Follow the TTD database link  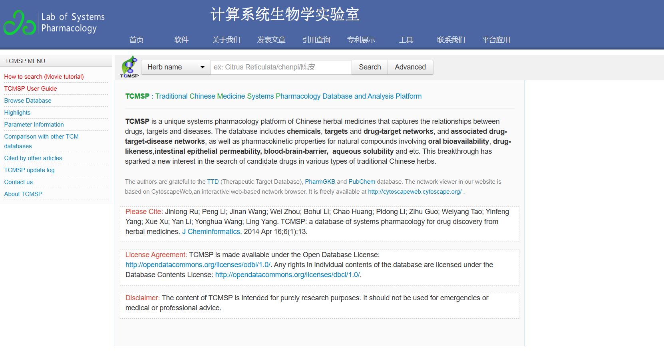[213, 182]
